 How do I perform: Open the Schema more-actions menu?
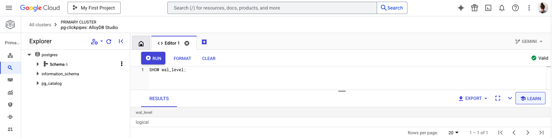[122, 64]
